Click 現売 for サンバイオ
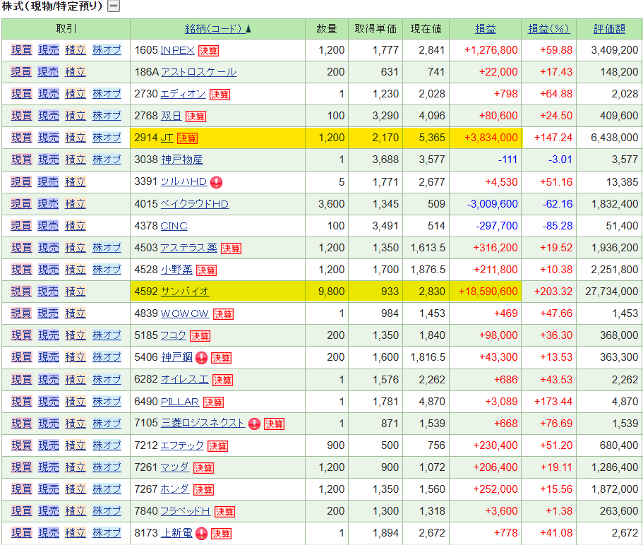Image resolution: width=643 pixels, height=545 pixels. click(48, 292)
